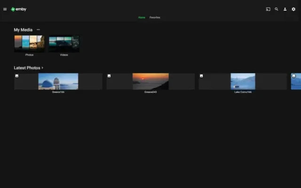The height and width of the screenshot is (188, 301).
Task: Open the Greece043 sunset photo thumbnail
Action: point(150,81)
